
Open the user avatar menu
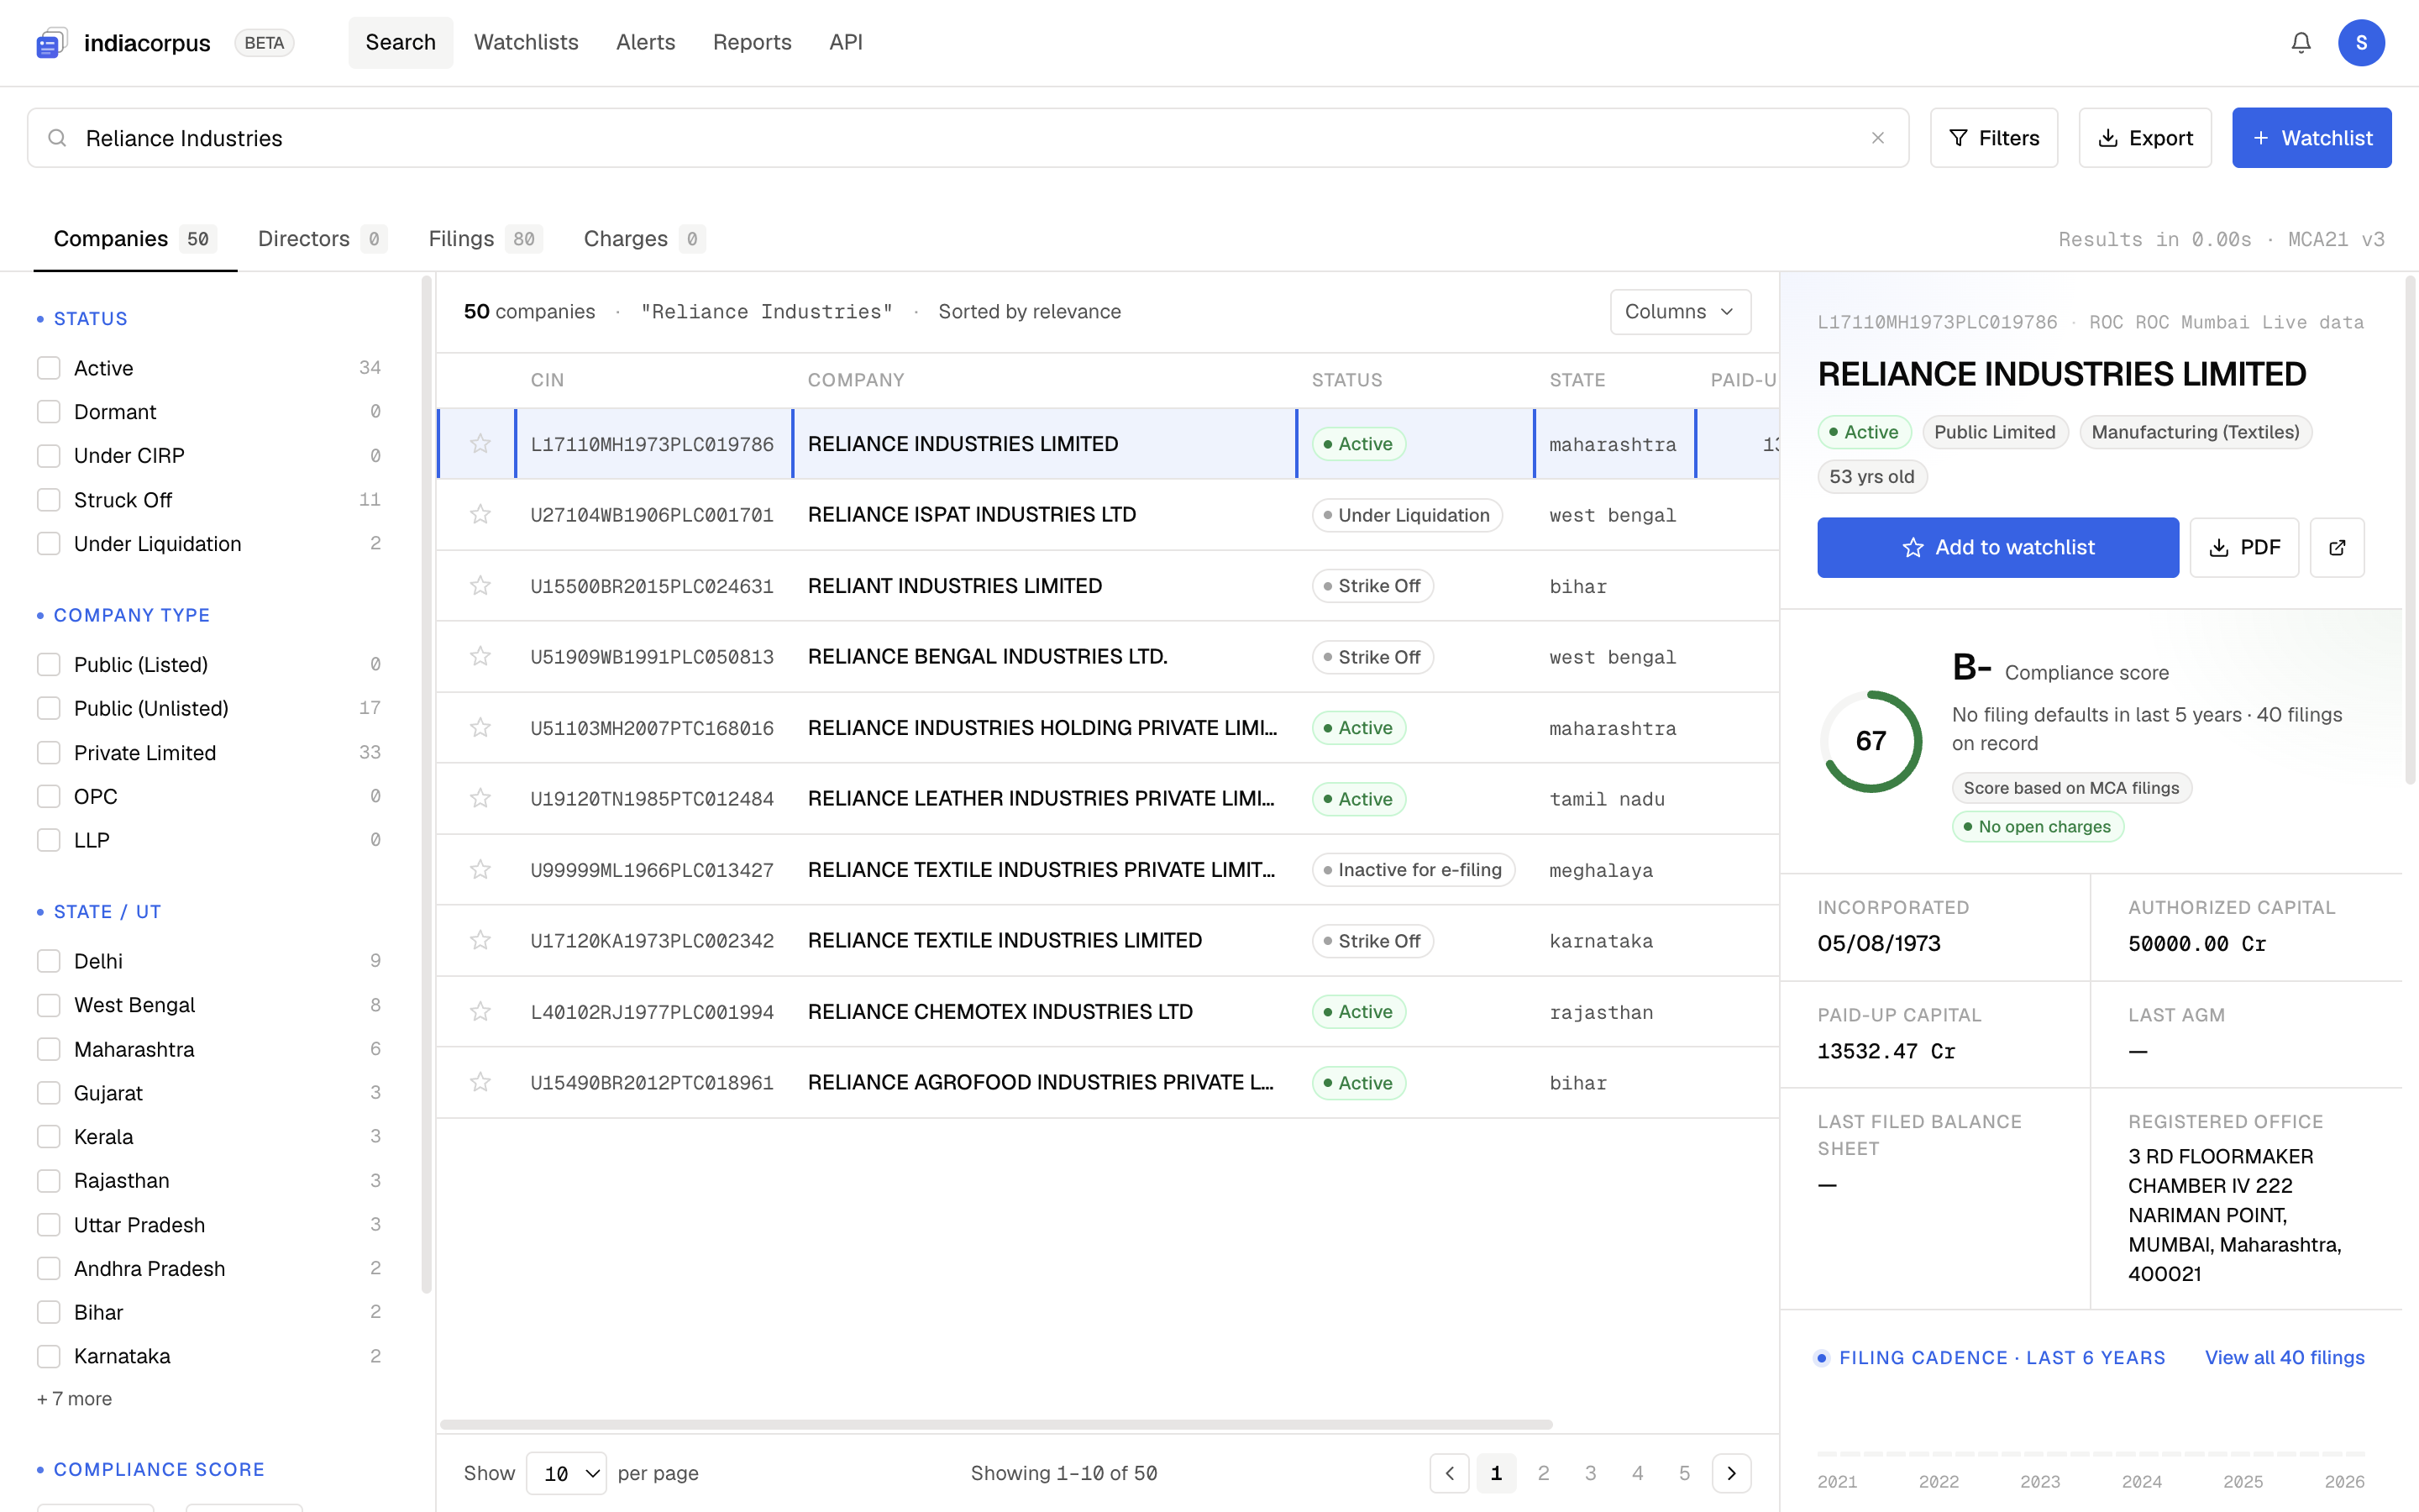pyautogui.click(x=2361, y=43)
